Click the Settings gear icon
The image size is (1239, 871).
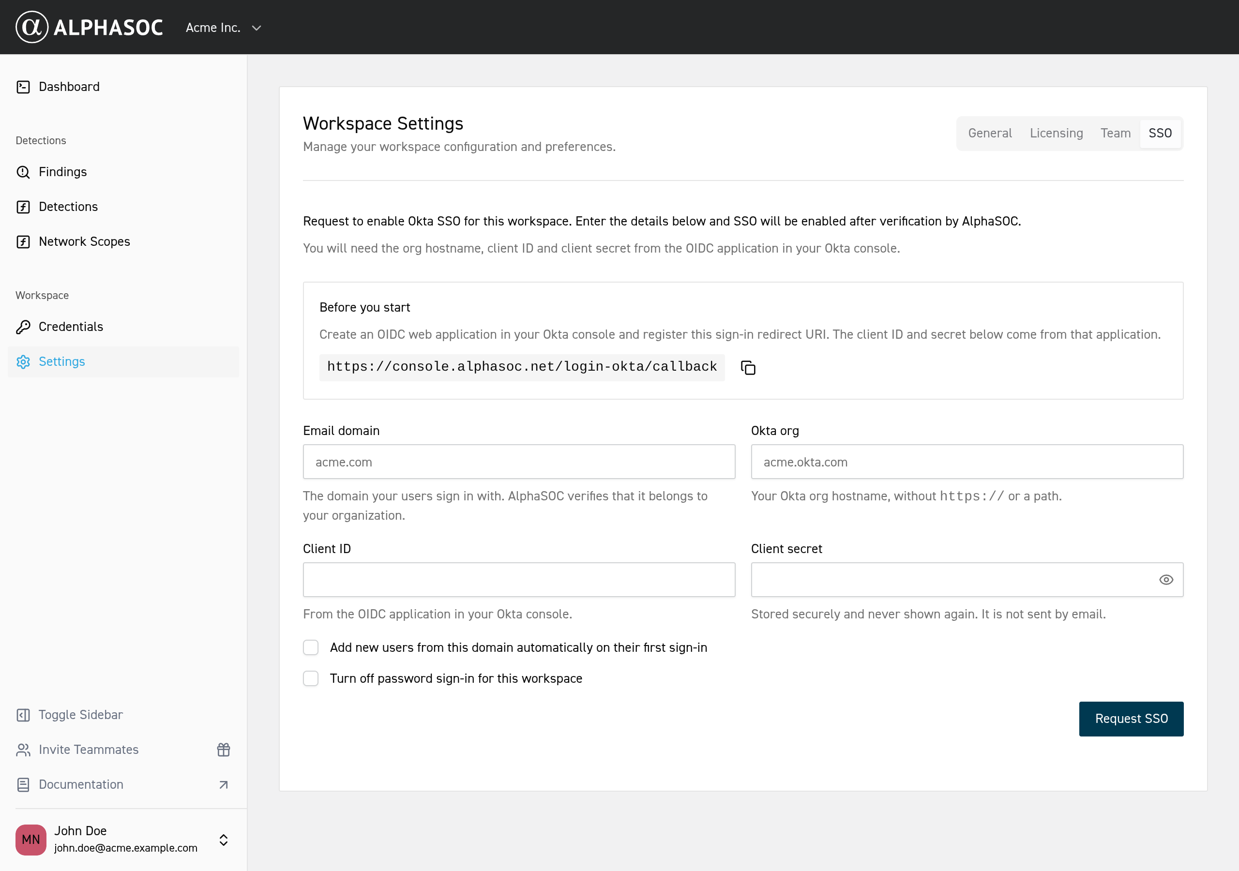23,361
